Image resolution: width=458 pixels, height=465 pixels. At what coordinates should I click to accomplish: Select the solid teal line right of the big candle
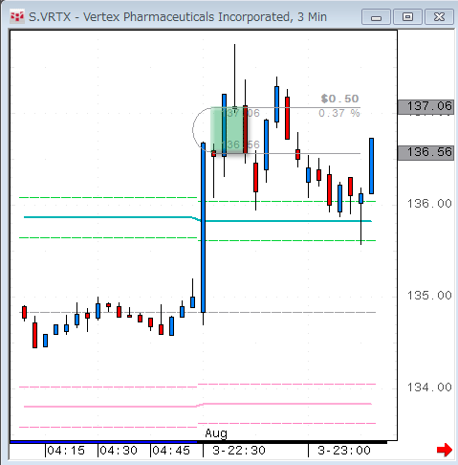[x=289, y=221]
